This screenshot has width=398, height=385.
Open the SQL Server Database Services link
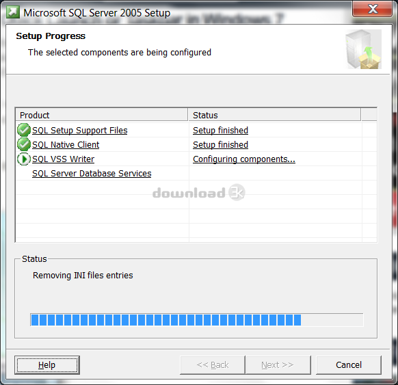click(x=92, y=173)
